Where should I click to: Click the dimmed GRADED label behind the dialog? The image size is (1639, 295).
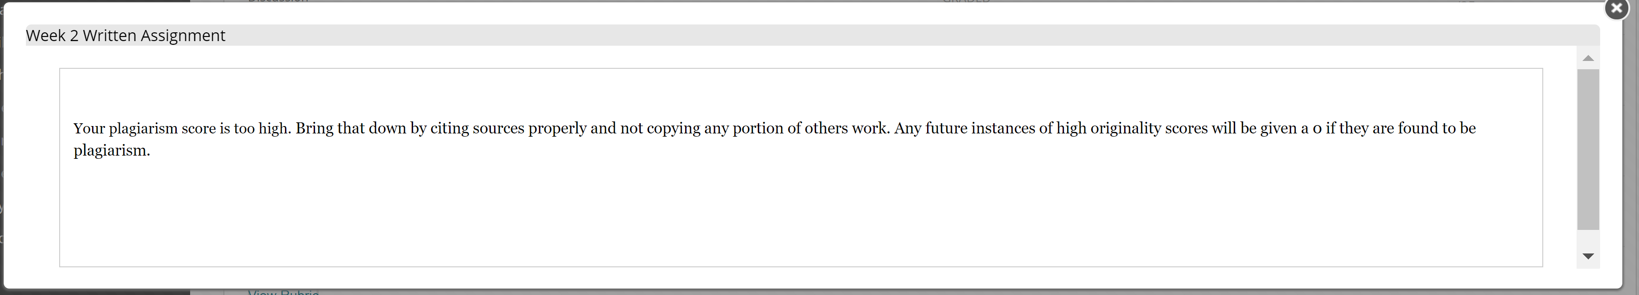click(x=966, y=1)
